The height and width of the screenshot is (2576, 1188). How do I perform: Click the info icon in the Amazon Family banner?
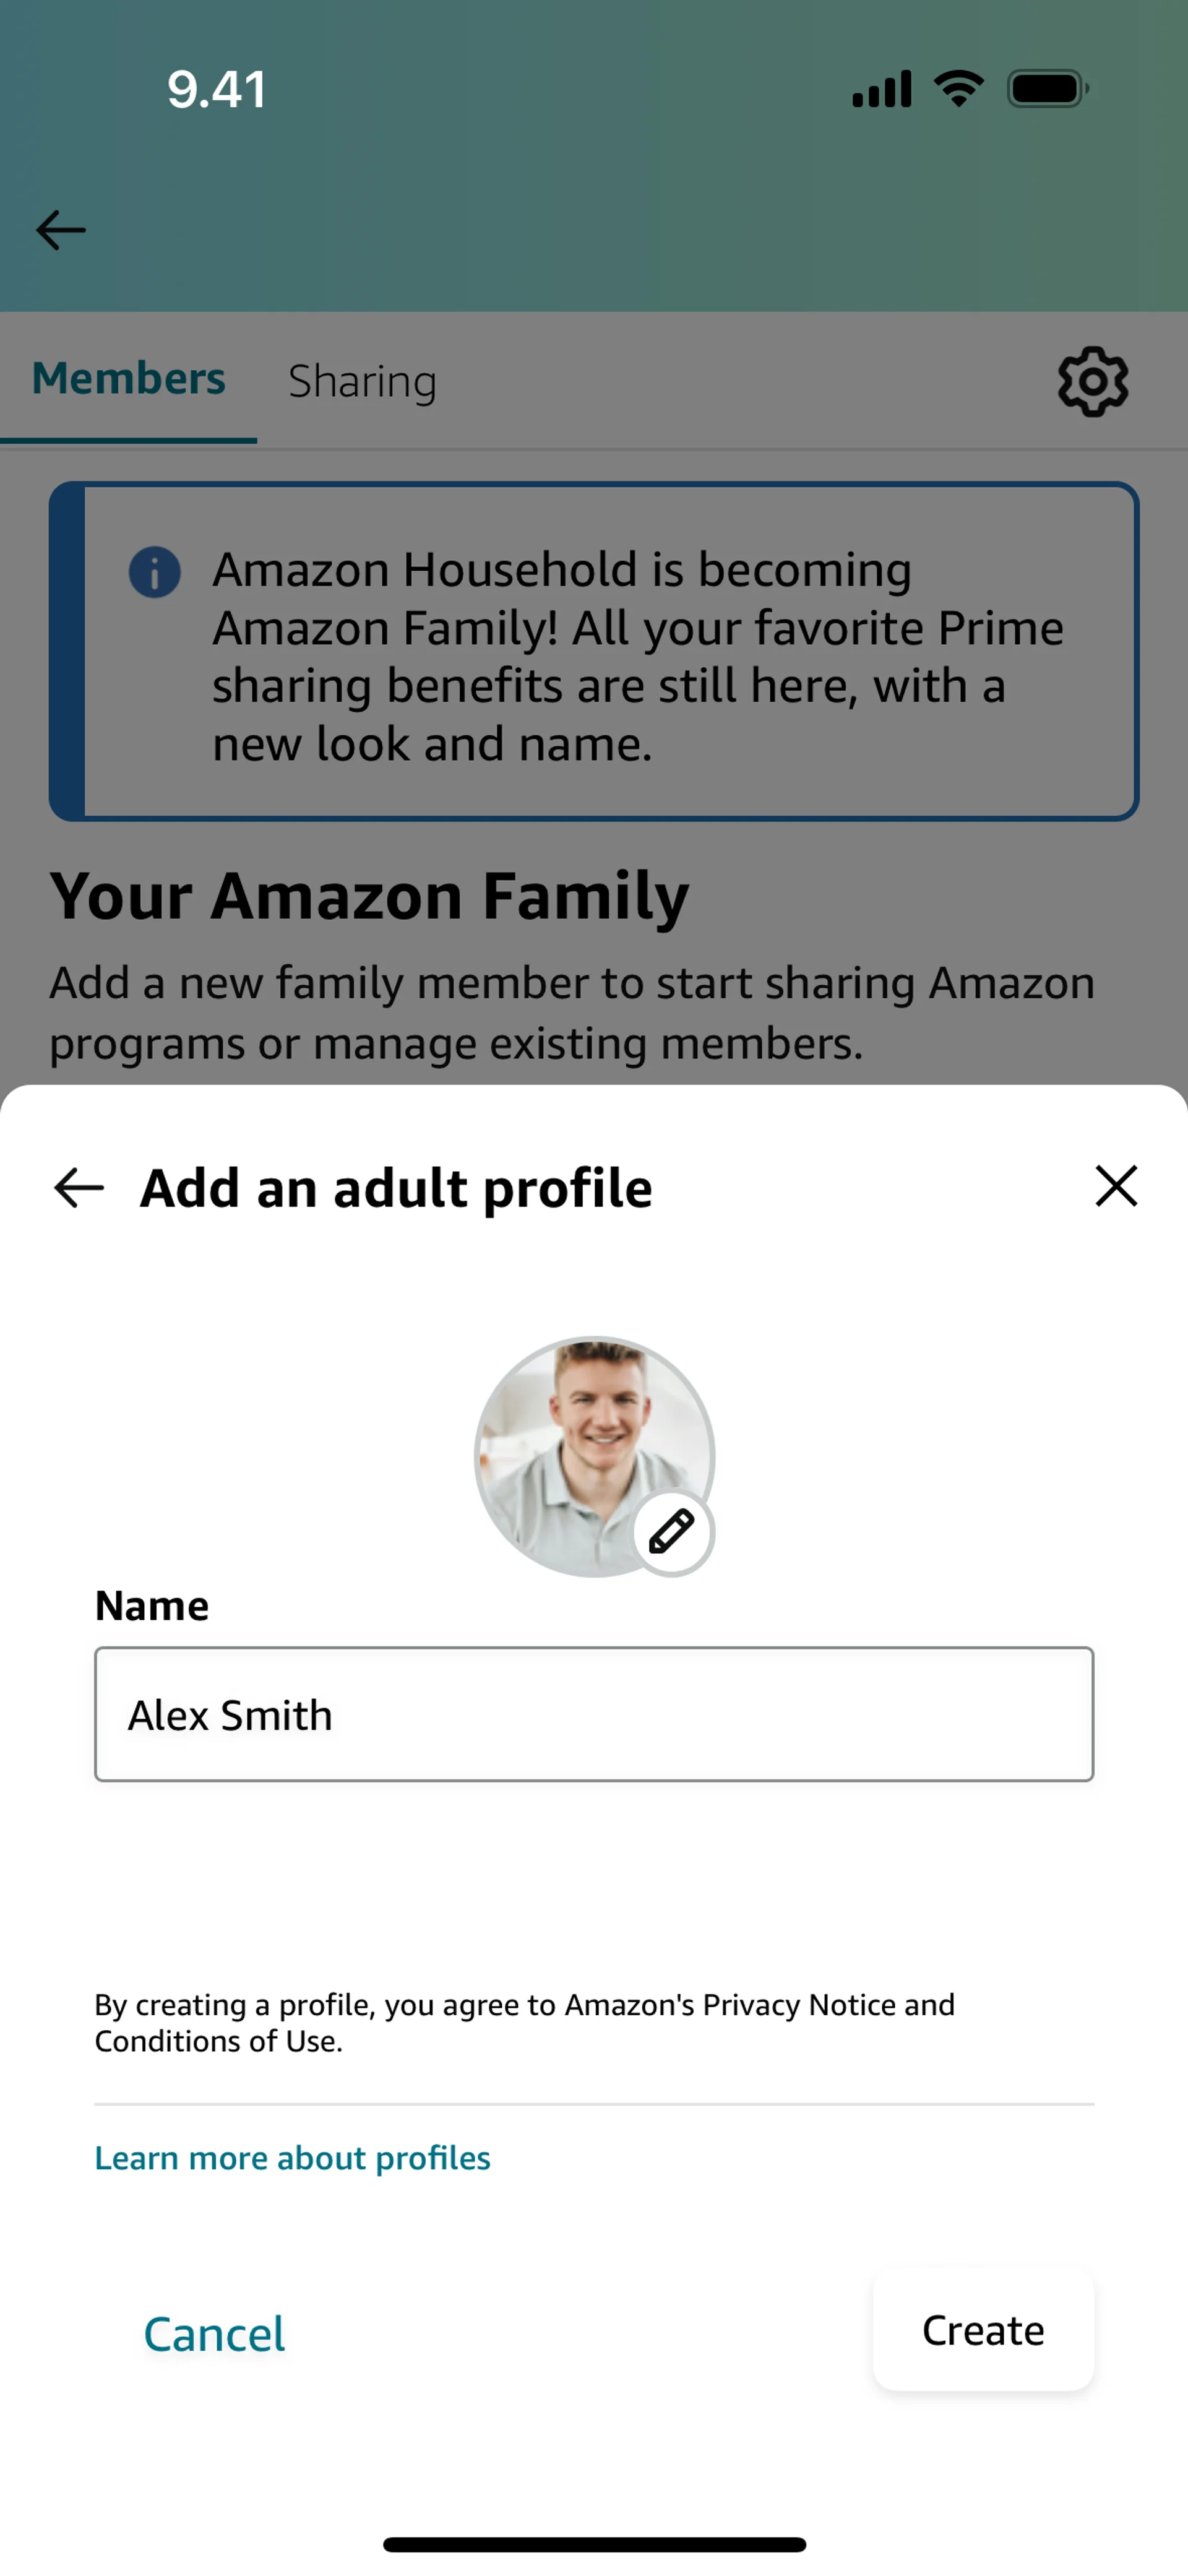[154, 573]
